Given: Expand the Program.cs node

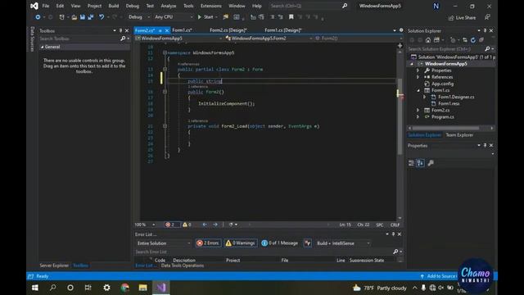Looking at the screenshot, I should coord(418,116).
